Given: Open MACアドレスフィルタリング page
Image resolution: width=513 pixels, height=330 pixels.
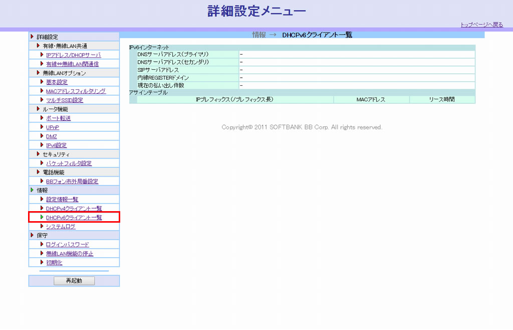Looking at the screenshot, I should pyautogui.click(x=76, y=91).
